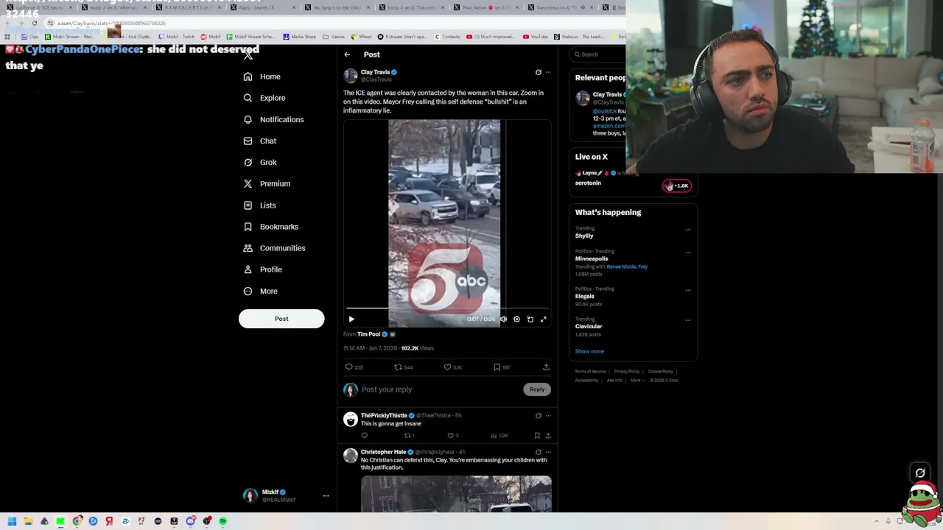Reply to Clay Travis post via comment icon
Viewport: 943px width, 530px height.
coord(349,367)
